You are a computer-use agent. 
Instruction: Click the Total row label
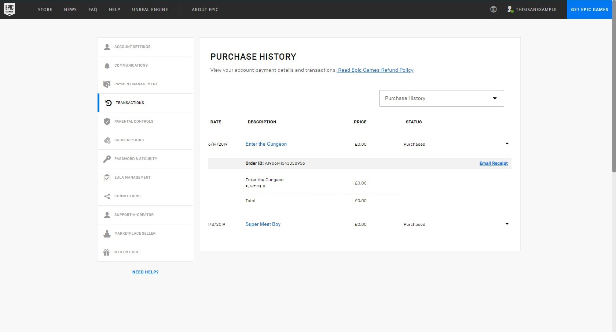(250, 201)
